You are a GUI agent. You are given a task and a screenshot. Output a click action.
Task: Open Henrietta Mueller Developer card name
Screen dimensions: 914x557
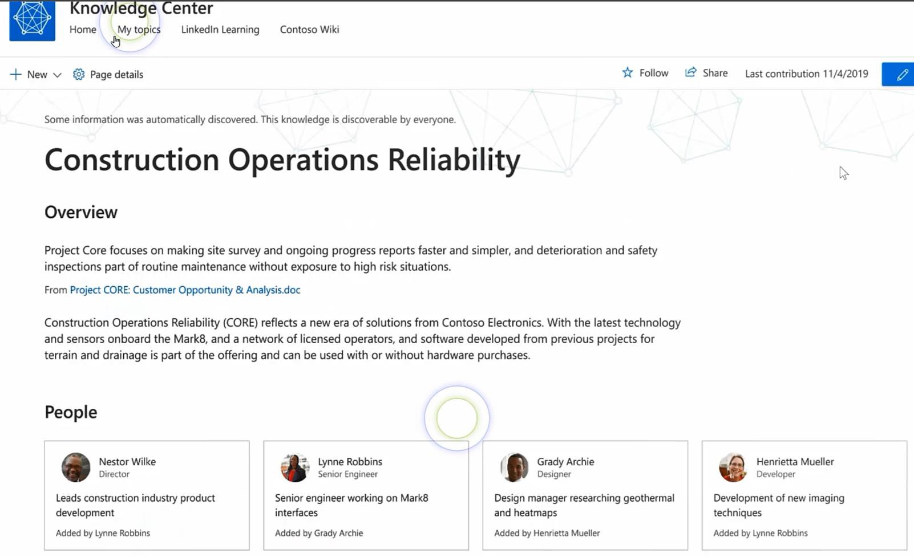[795, 462]
